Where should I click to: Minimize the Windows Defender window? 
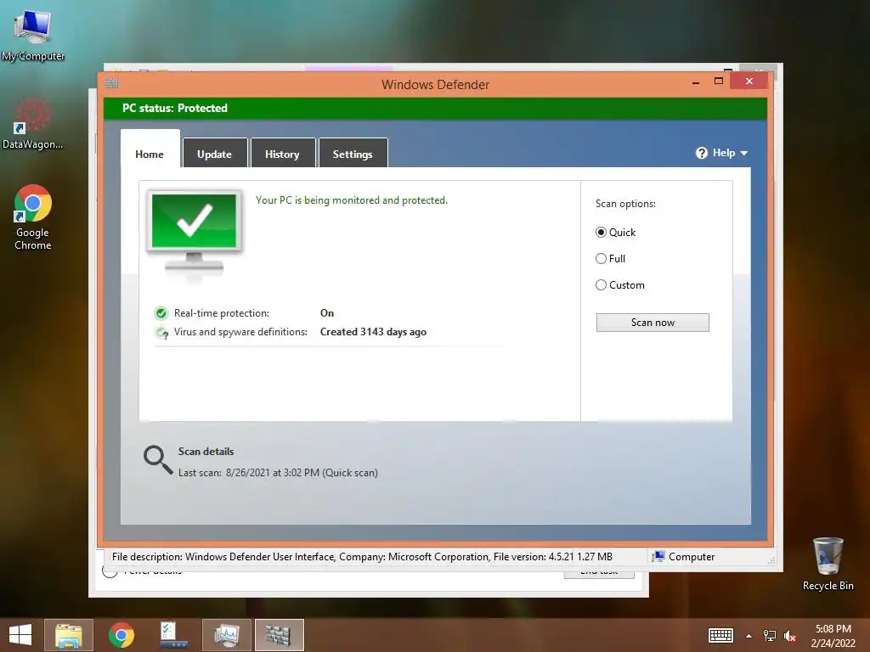696,82
